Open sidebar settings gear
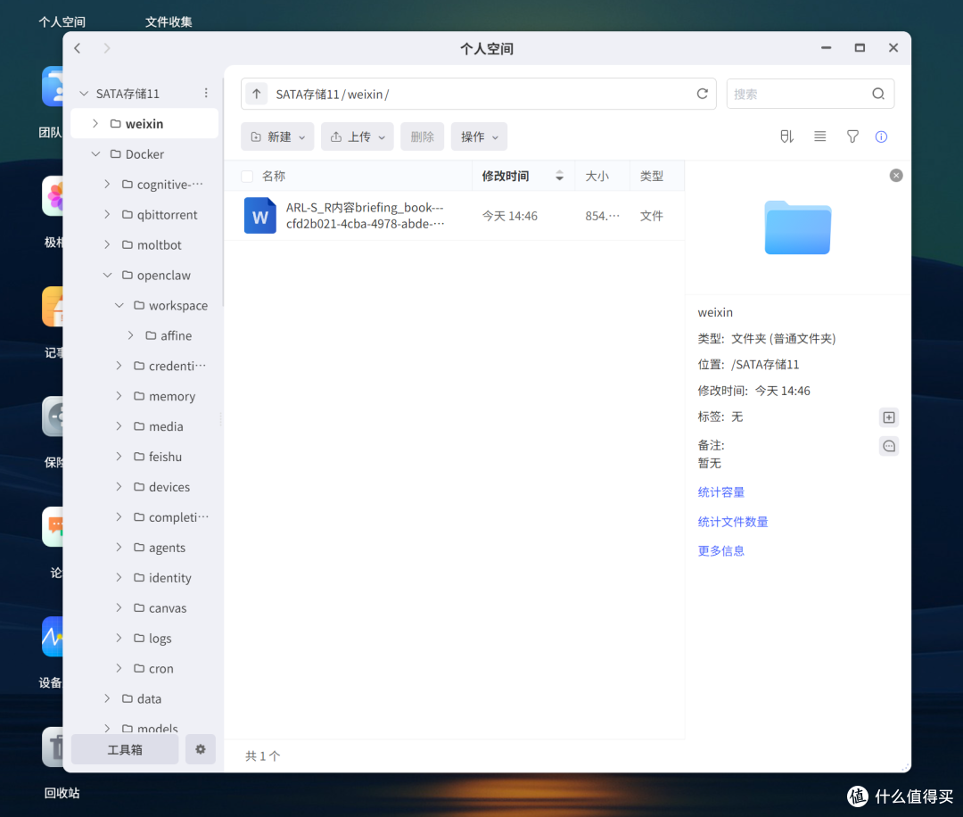Viewport: 963px width, 817px height. 201,749
